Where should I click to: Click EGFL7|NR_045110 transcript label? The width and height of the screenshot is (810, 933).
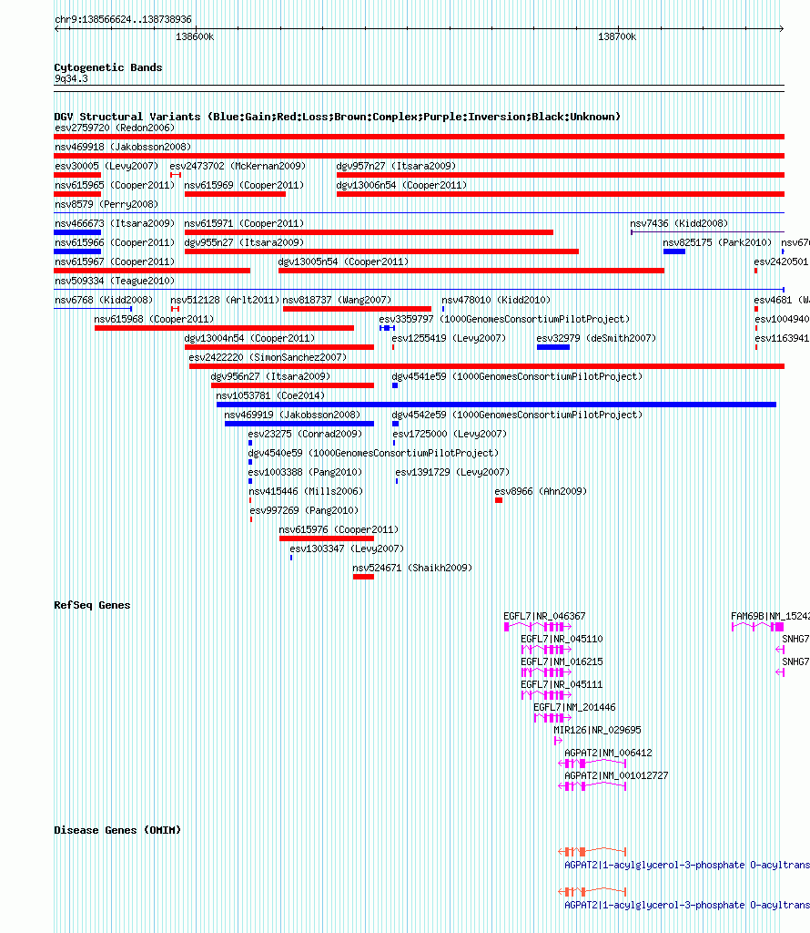tap(562, 639)
